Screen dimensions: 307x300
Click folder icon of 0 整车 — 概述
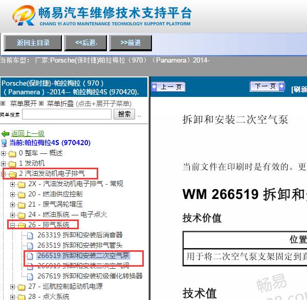[x=12, y=154]
